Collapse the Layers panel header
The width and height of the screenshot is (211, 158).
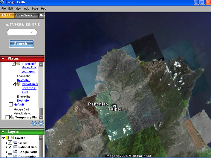pyautogui.click(x=3, y=132)
